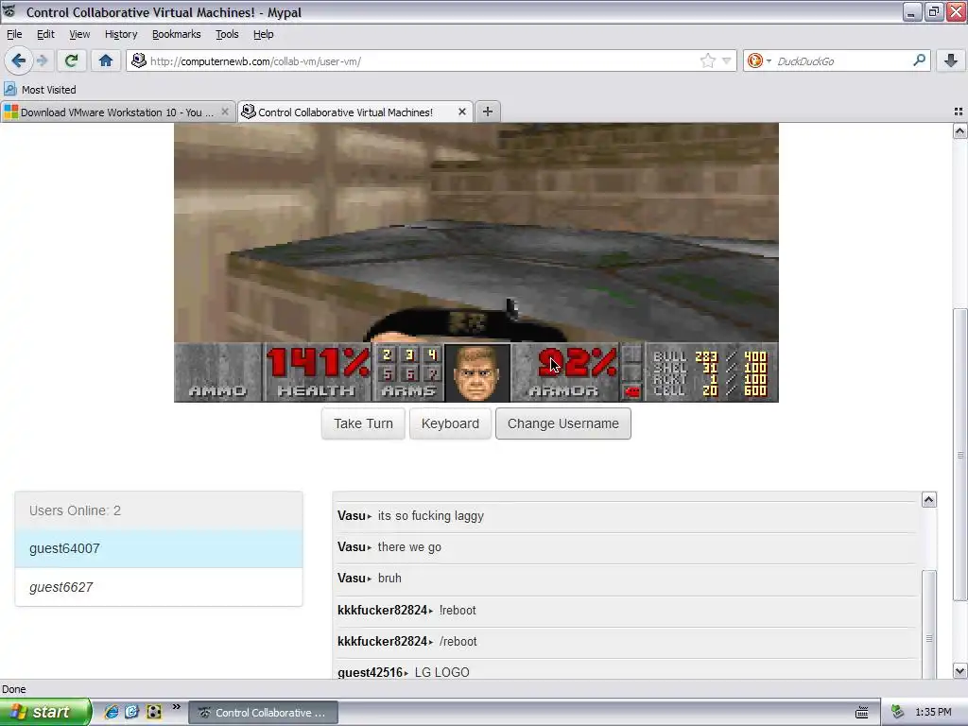Open the File menu
Viewport: 968px width, 726px height.
pos(14,34)
